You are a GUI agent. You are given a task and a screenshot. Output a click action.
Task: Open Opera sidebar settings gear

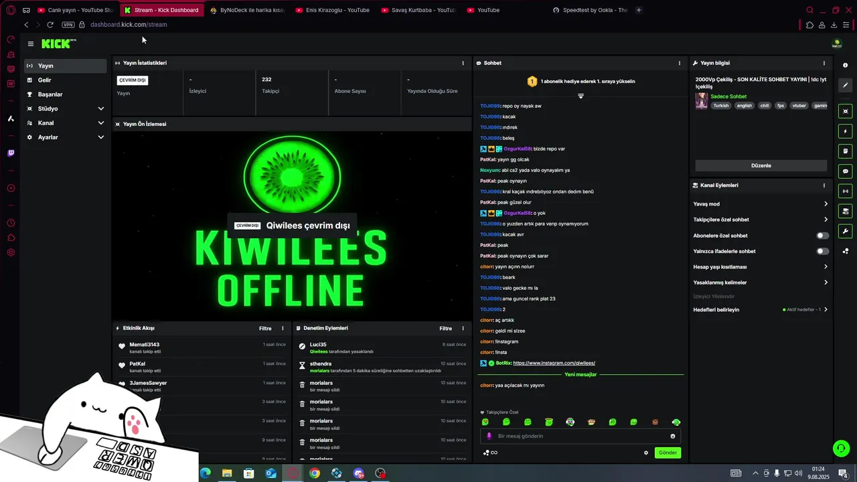point(11,252)
